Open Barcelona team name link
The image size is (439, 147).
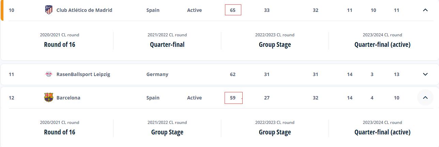69,98
